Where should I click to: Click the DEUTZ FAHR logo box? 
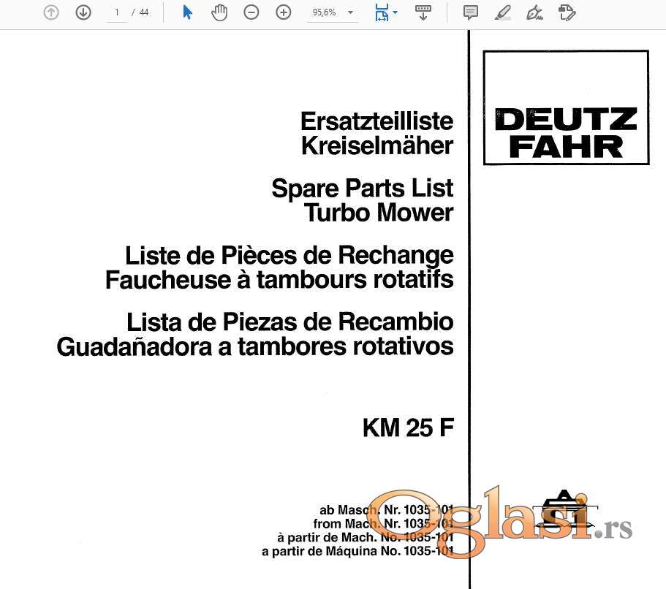pyautogui.click(x=566, y=107)
